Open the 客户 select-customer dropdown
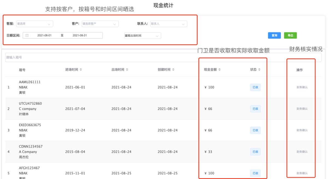 click(100, 24)
